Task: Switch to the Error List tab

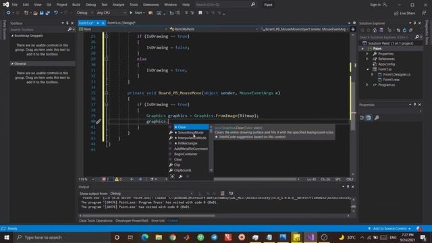Action: (x=157, y=221)
